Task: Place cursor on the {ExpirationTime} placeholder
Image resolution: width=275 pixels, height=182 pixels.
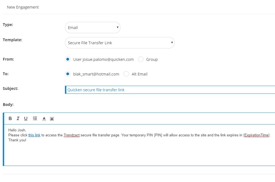Action: tap(256, 135)
